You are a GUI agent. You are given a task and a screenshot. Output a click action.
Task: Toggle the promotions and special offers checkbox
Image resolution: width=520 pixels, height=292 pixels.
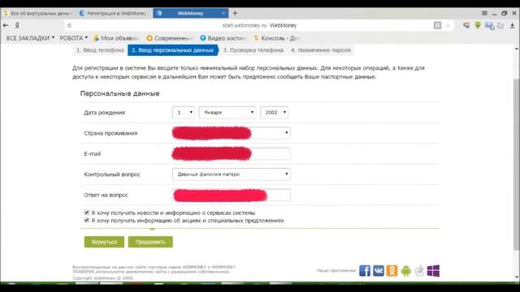click(x=87, y=220)
